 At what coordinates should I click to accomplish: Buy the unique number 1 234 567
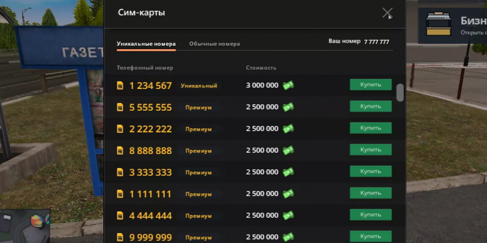(370, 85)
